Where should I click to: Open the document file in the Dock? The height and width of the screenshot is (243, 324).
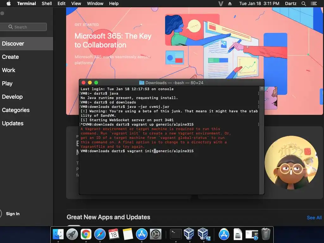(x=238, y=234)
